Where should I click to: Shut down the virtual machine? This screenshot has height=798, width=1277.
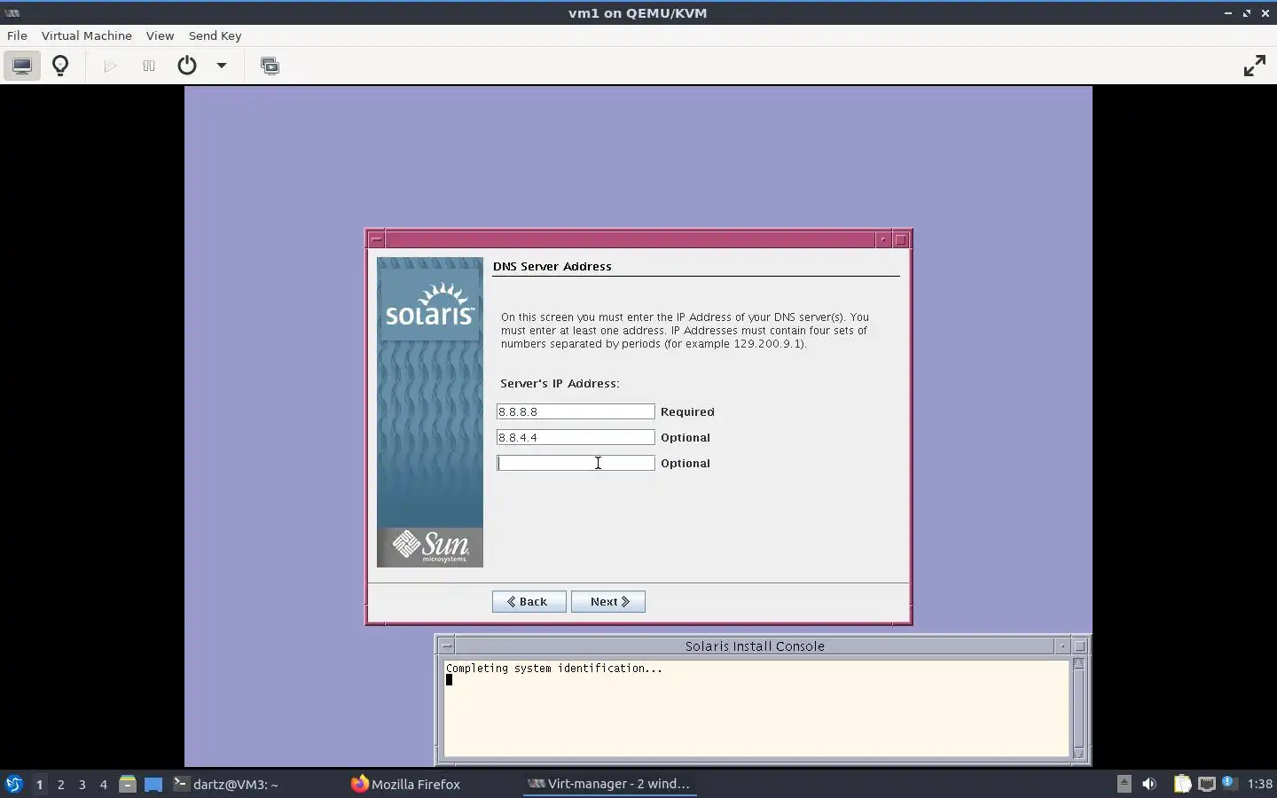[186, 66]
